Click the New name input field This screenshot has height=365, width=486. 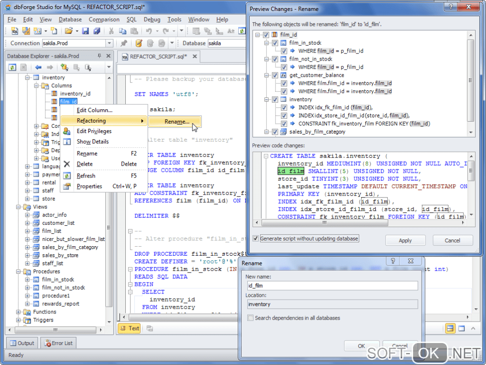pos(332,286)
